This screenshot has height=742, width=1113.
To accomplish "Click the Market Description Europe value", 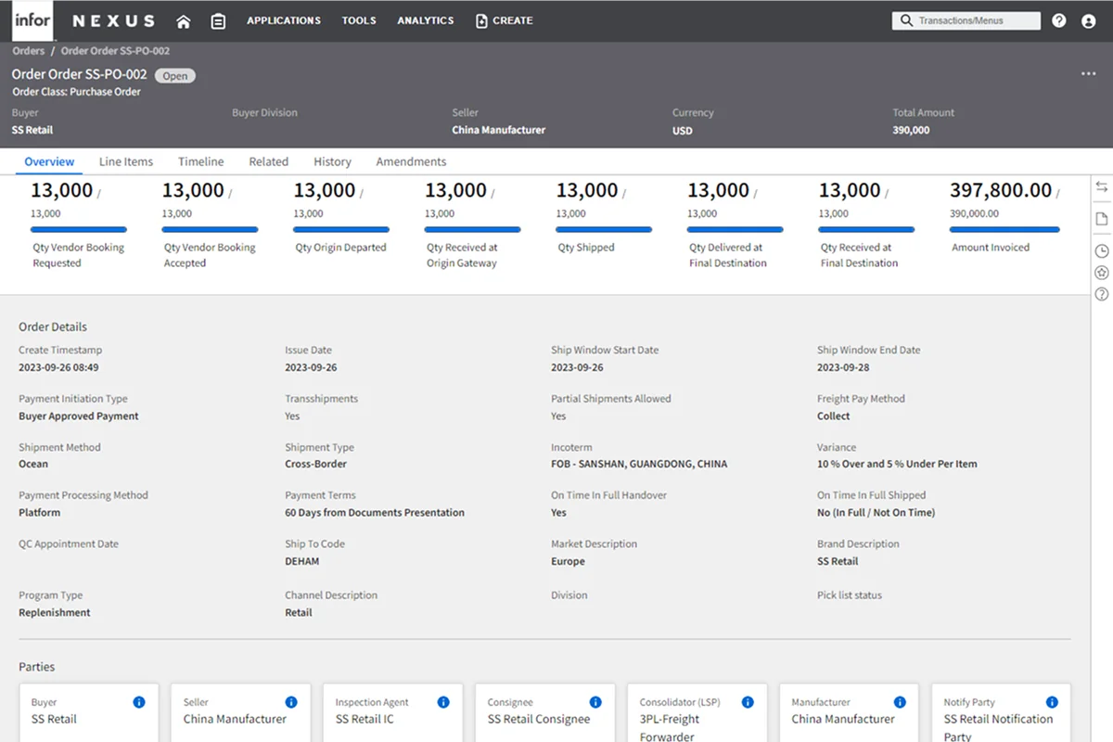I will tap(568, 561).
